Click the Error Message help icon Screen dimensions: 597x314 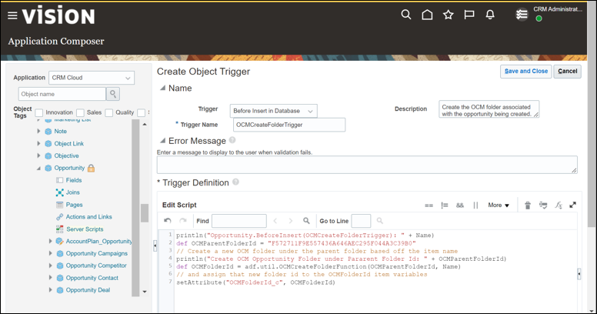(232, 140)
